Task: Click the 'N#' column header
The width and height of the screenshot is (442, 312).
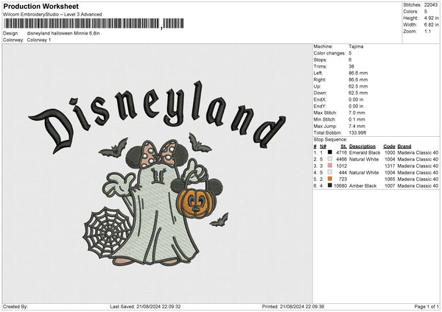Action: (323, 146)
